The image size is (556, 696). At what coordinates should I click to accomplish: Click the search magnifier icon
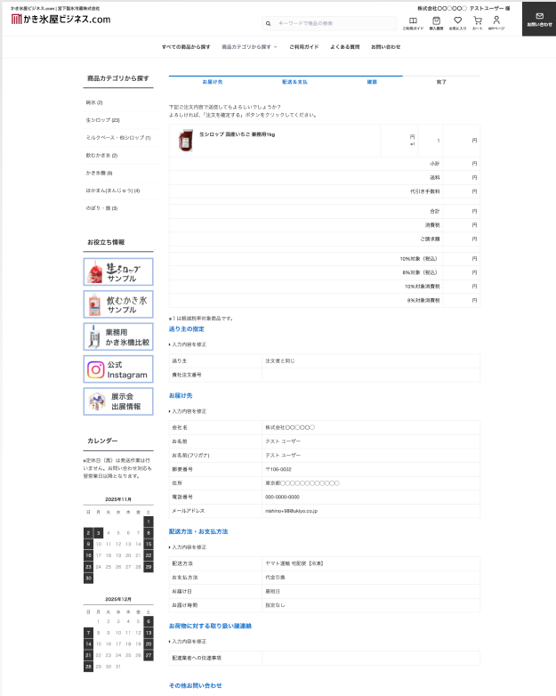point(268,23)
